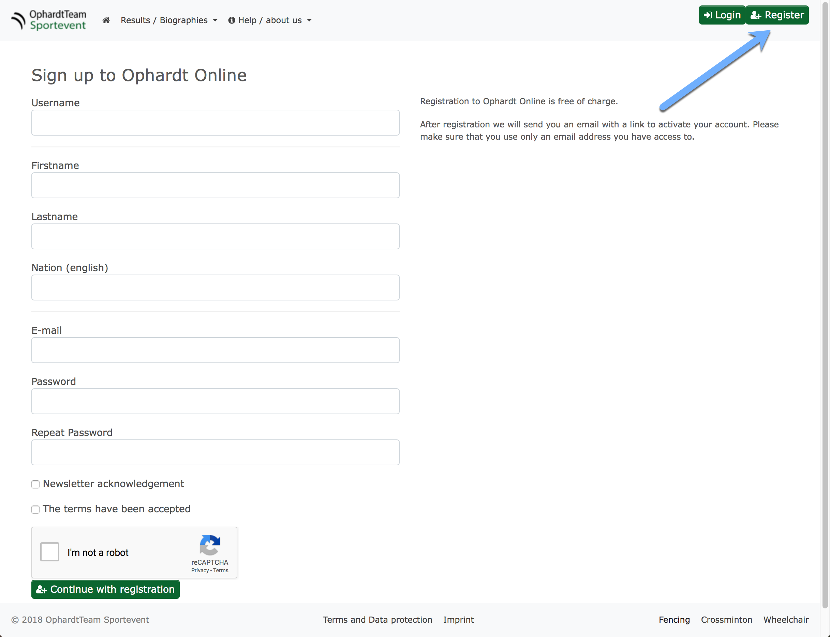Accept the terms checkbox
This screenshot has height=637, width=830.
(35, 509)
